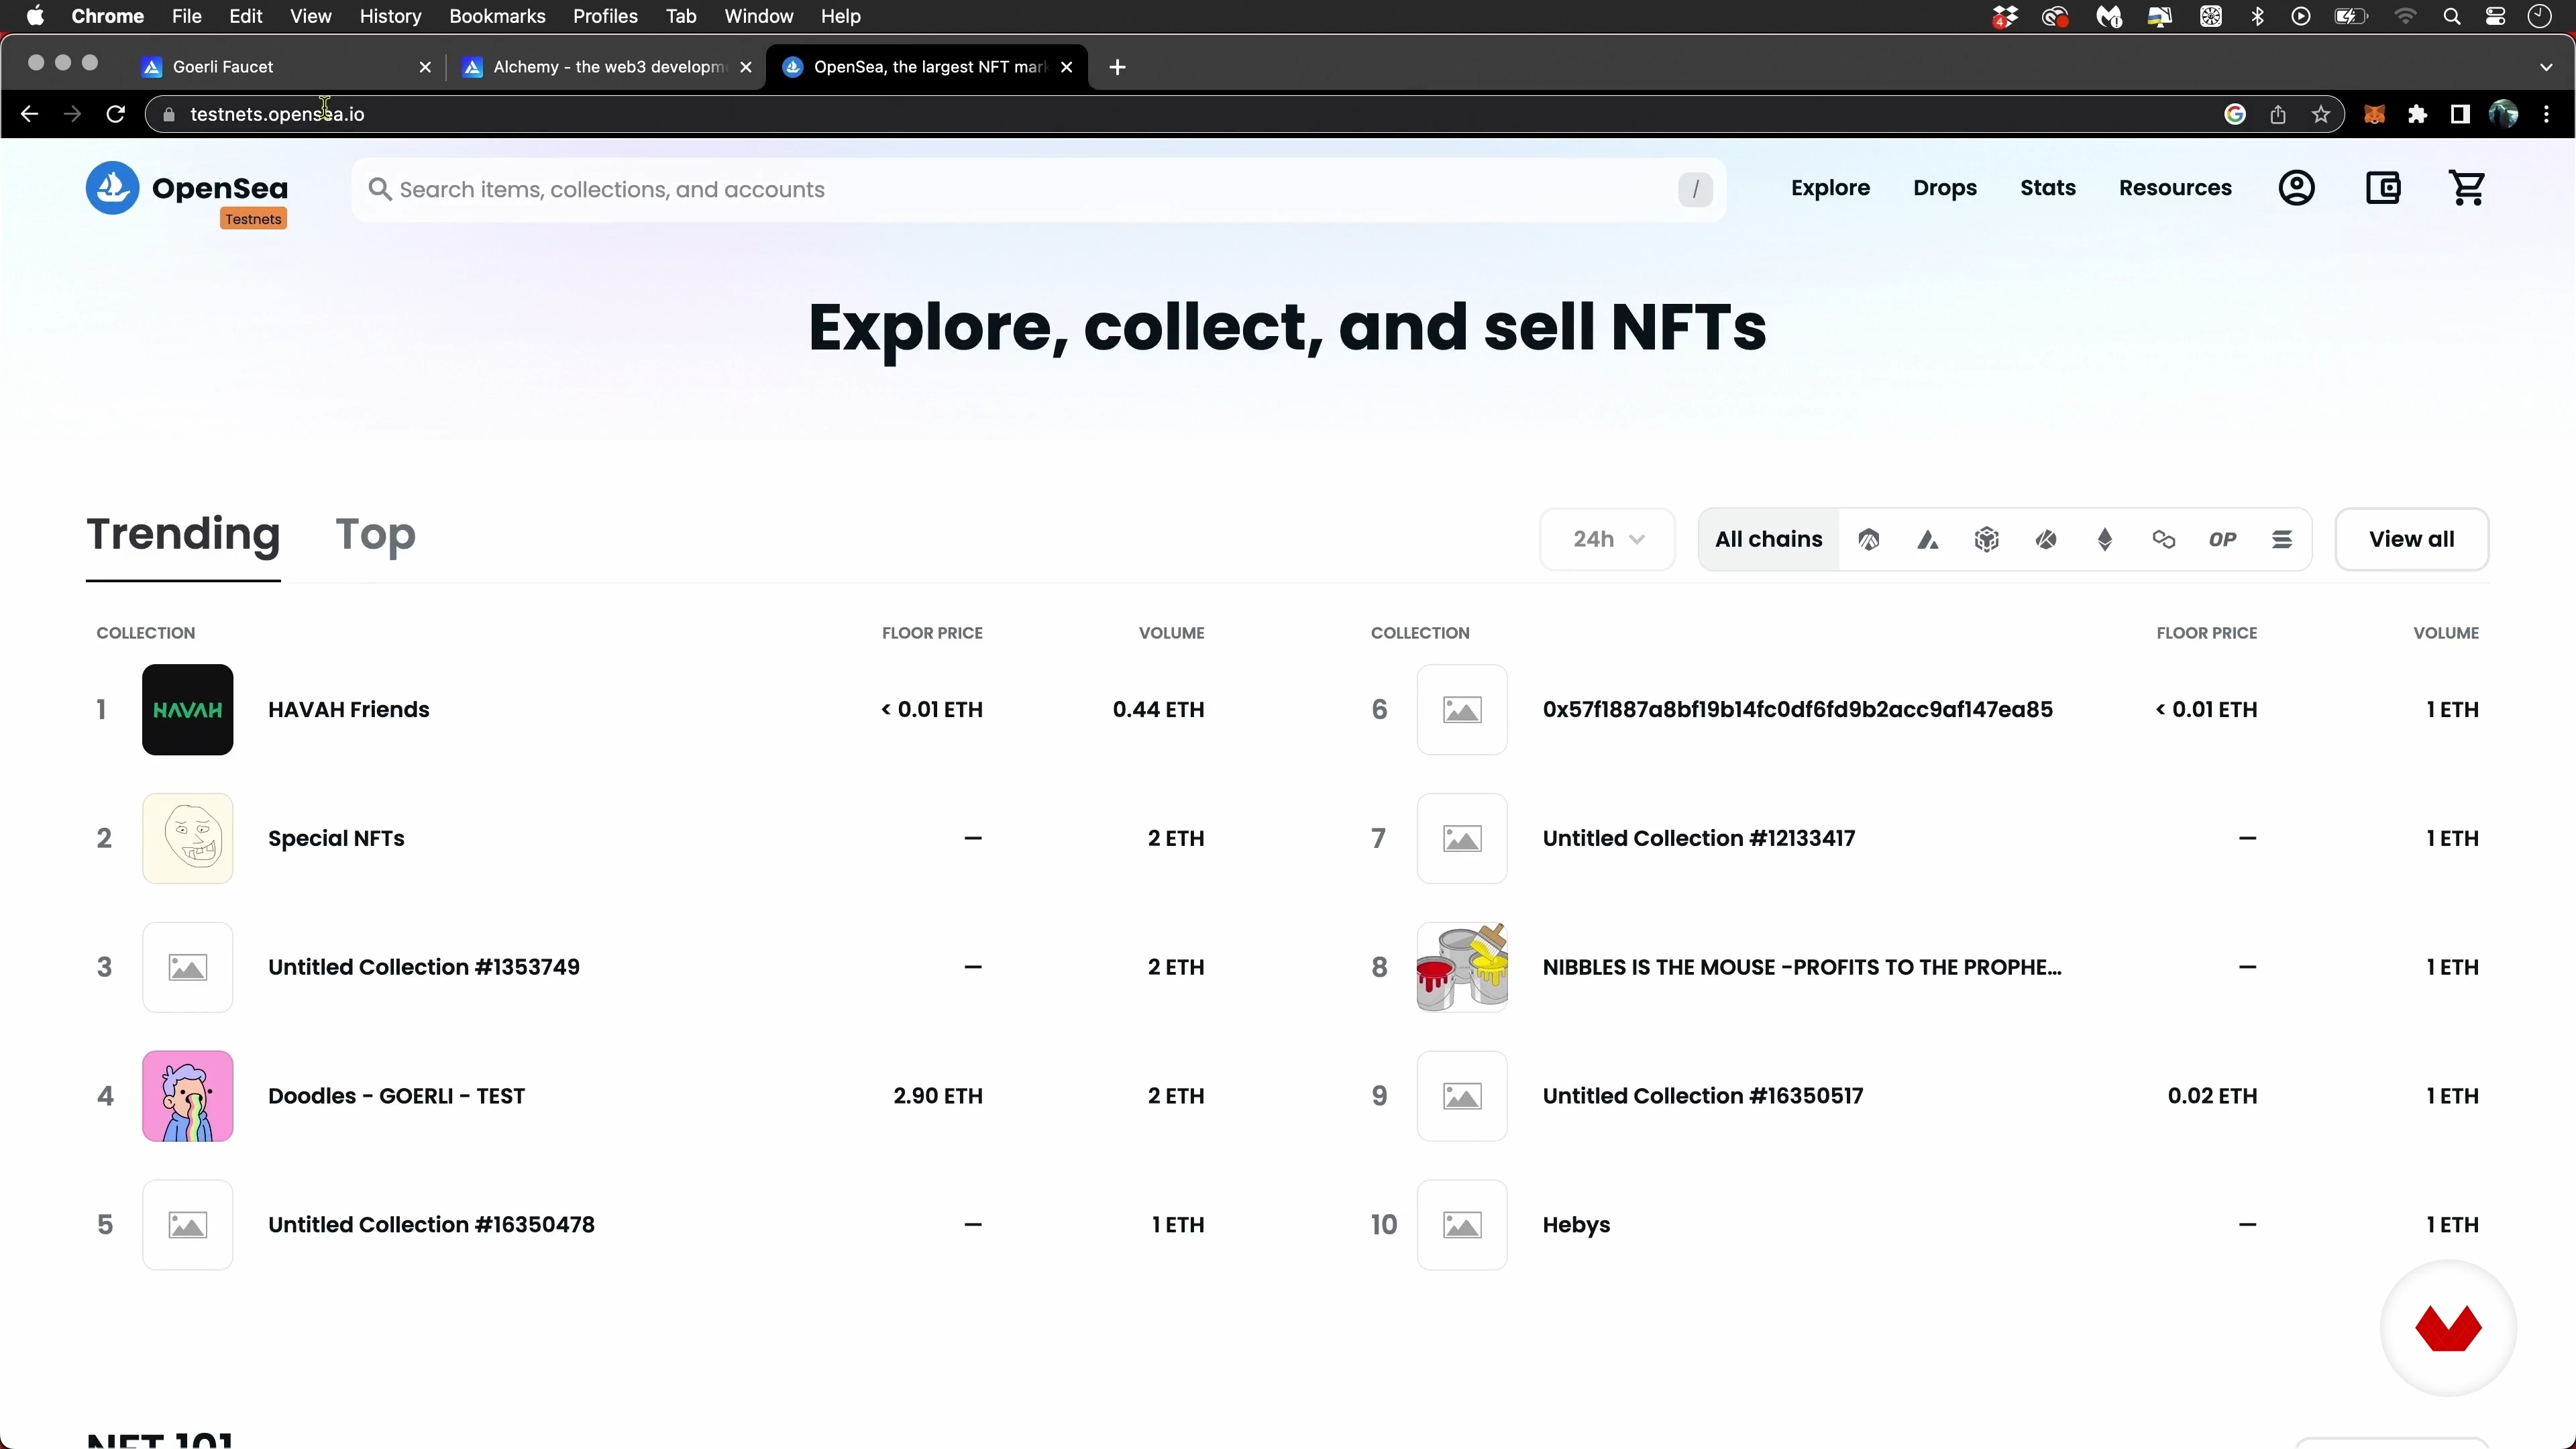
Task: Open Chrome's Bookmarks menu
Action: 497,17
